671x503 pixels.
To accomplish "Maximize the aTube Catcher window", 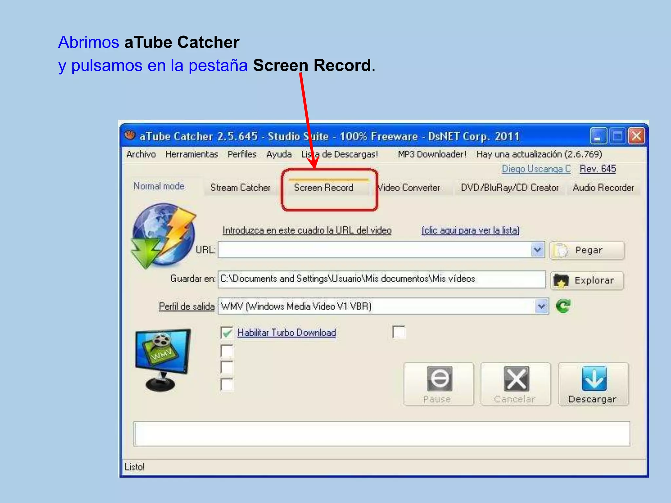I will coord(617,136).
